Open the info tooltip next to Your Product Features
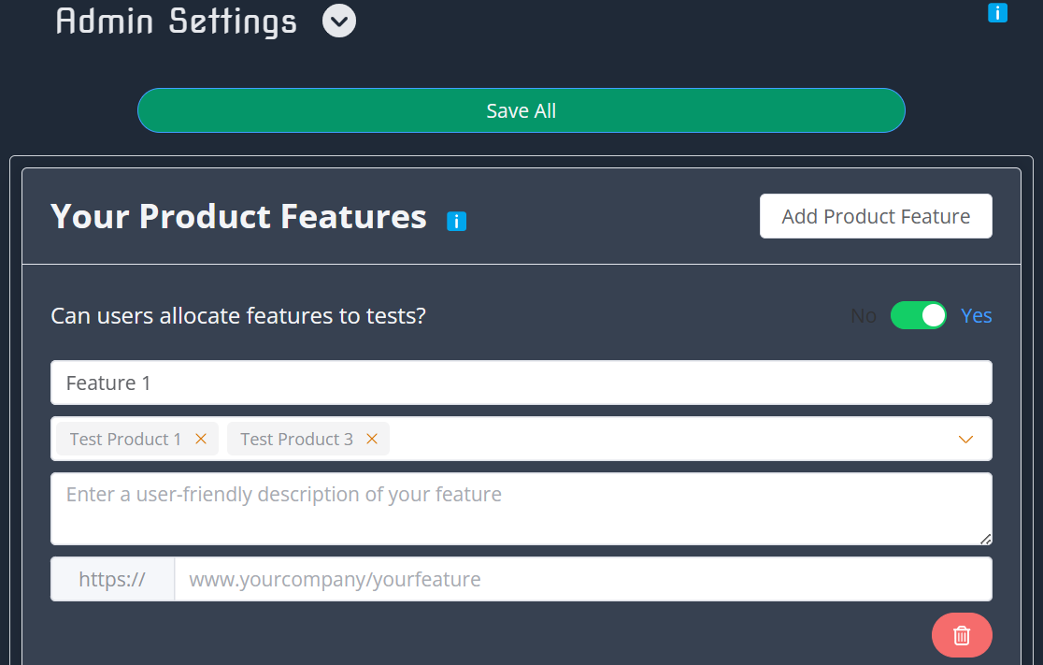The height and width of the screenshot is (665, 1043). click(x=456, y=221)
